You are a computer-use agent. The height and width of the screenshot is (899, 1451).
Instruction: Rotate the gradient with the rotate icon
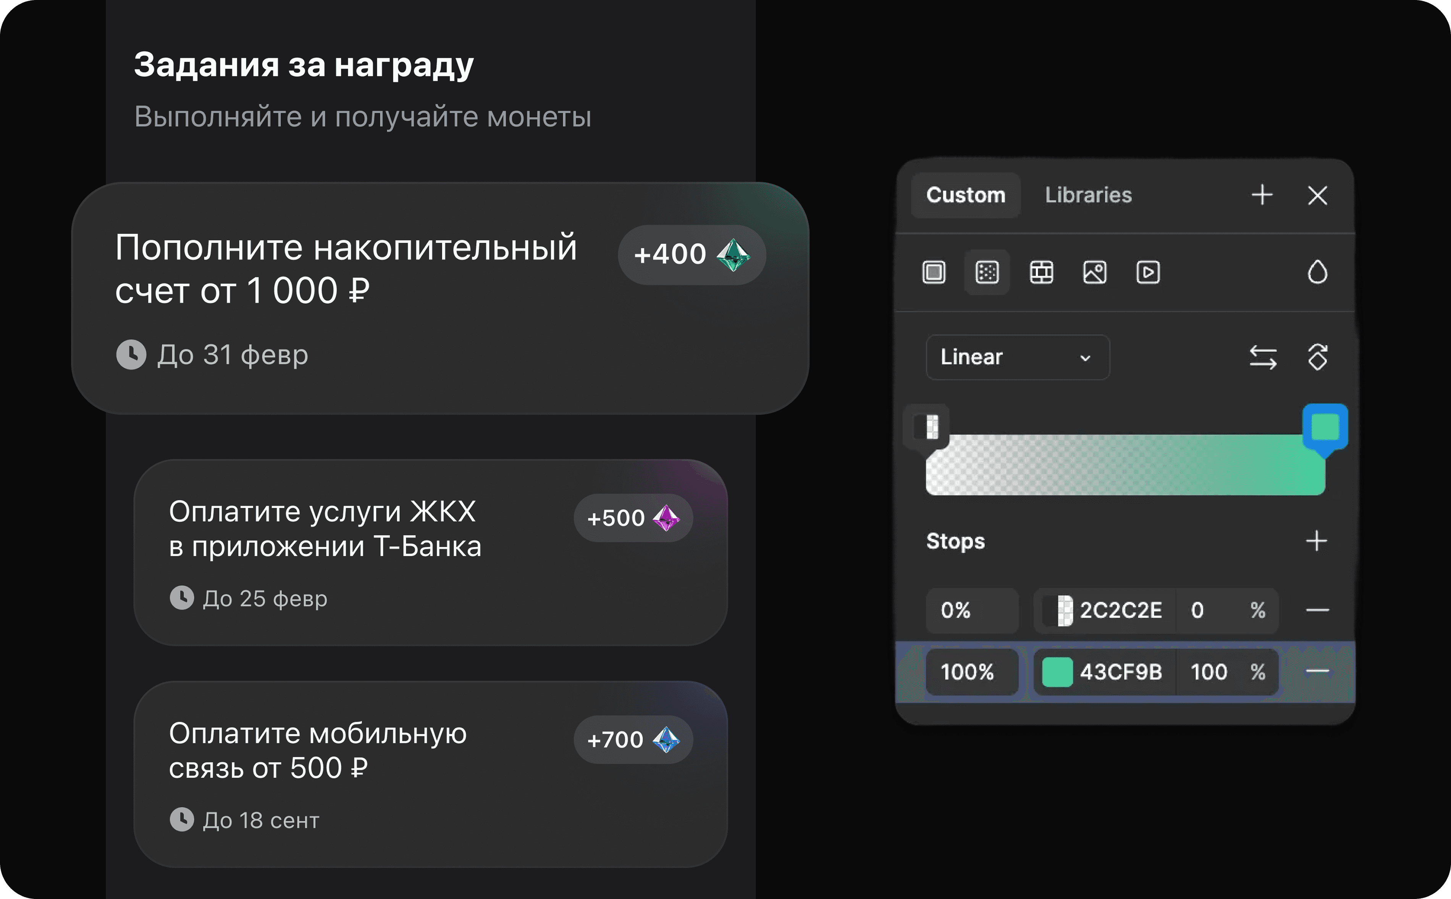click(1317, 357)
